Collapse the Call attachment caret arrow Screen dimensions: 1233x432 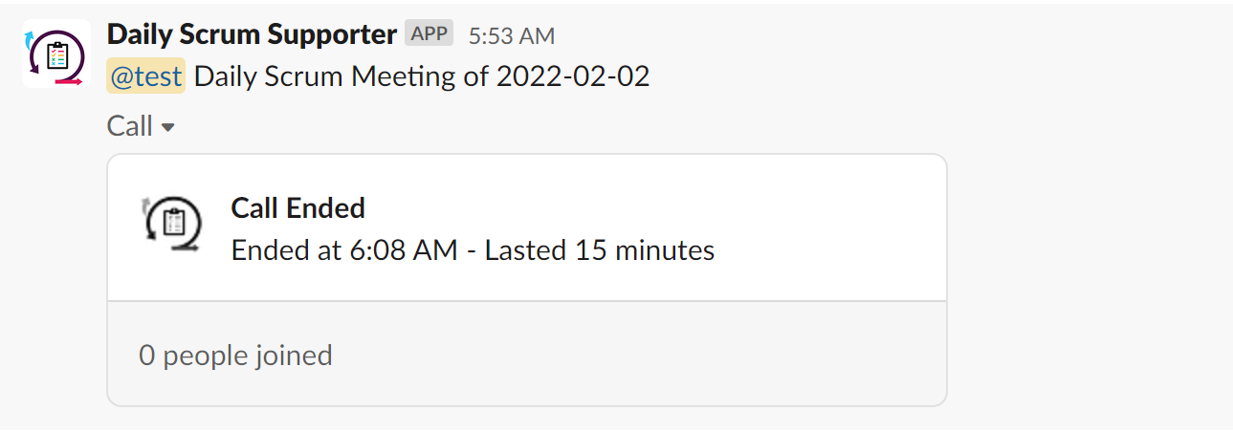[x=168, y=127]
